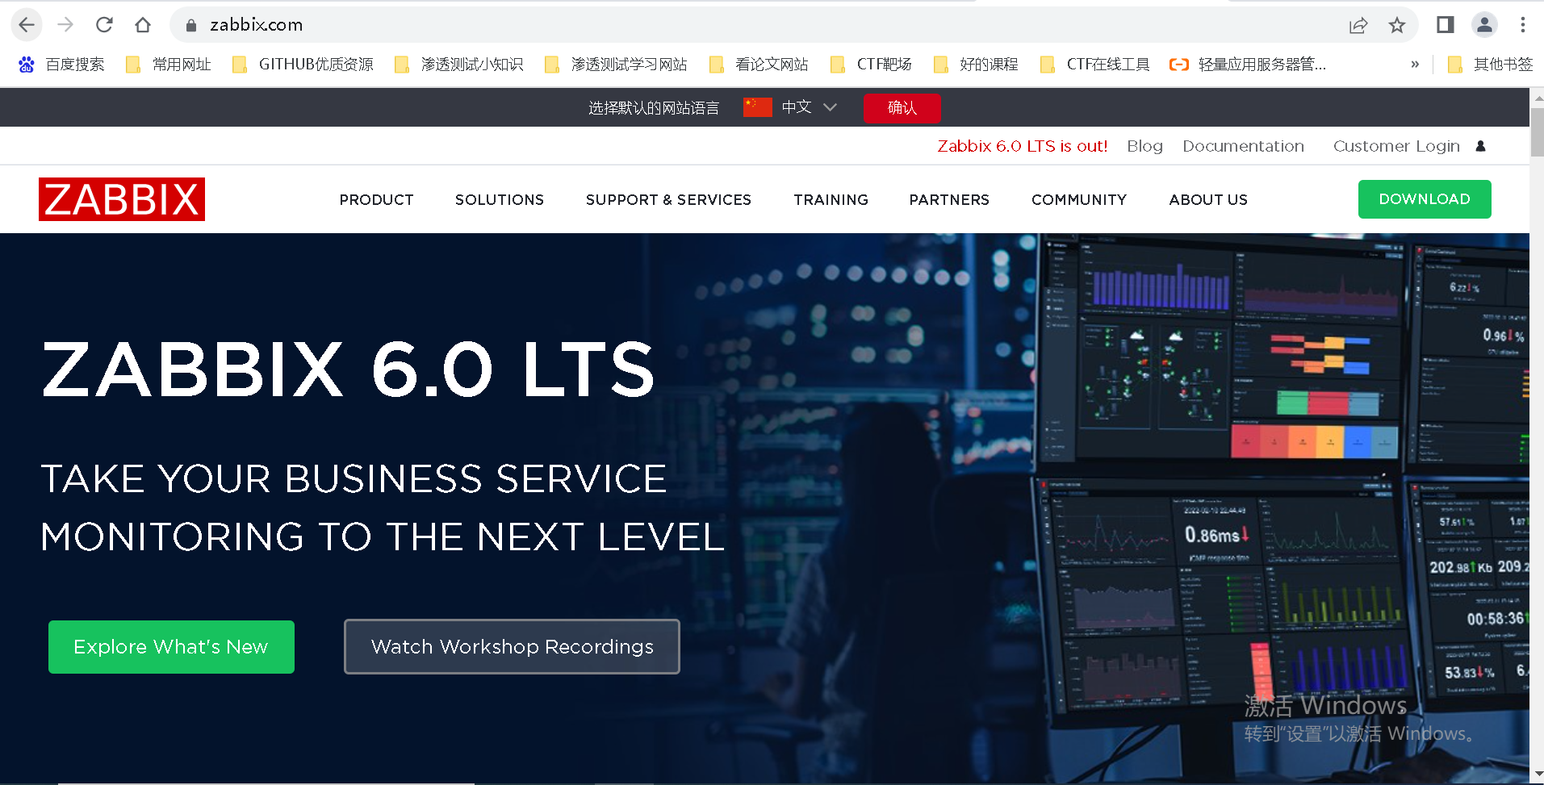
Task: Open the side panel icon
Action: pyautogui.click(x=1444, y=25)
